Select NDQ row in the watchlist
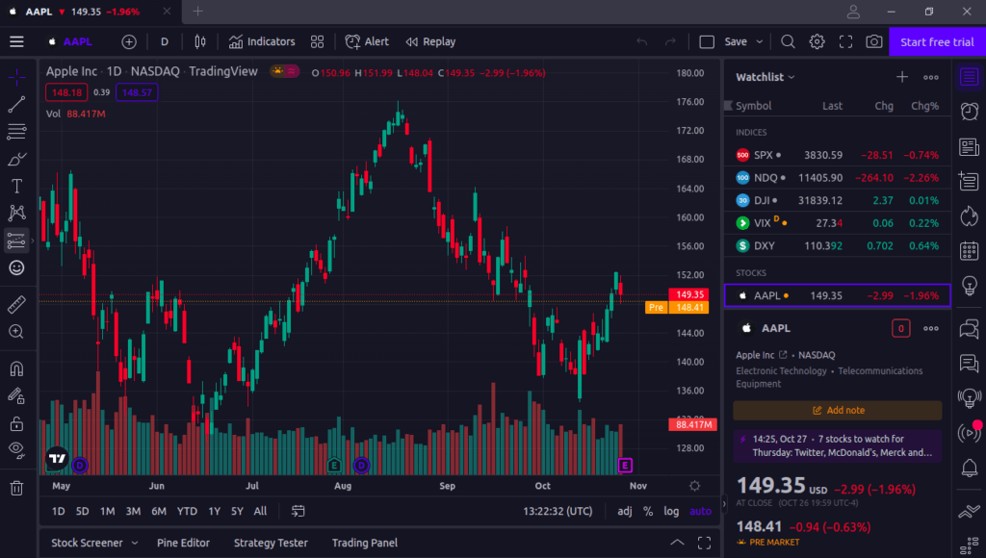Screen dimensions: 986x558 [x=837, y=178]
